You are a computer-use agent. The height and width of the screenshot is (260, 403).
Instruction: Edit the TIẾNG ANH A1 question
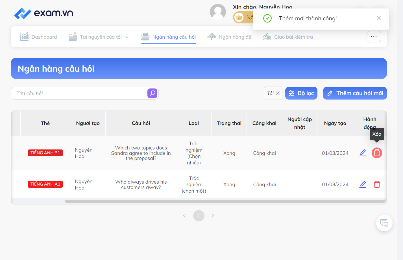coord(363,184)
